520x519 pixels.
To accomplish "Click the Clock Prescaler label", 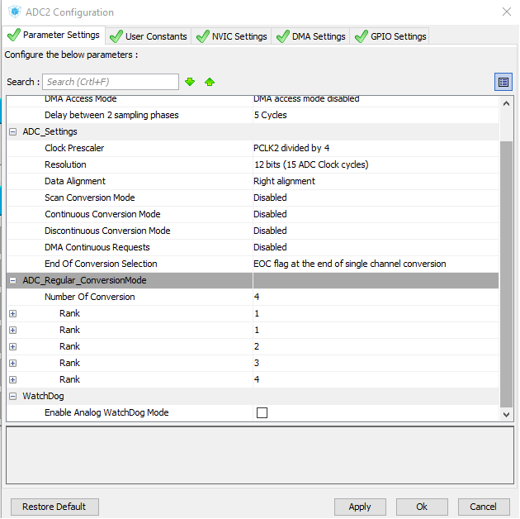I will [74, 148].
